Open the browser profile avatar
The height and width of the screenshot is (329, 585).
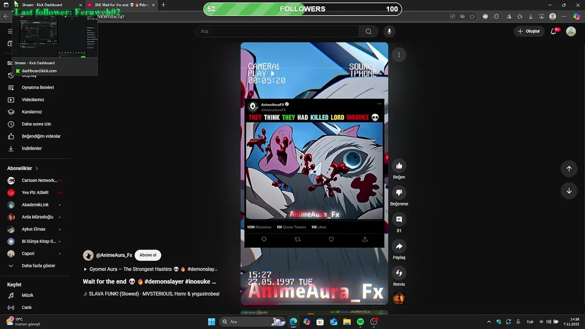pyautogui.click(x=553, y=16)
